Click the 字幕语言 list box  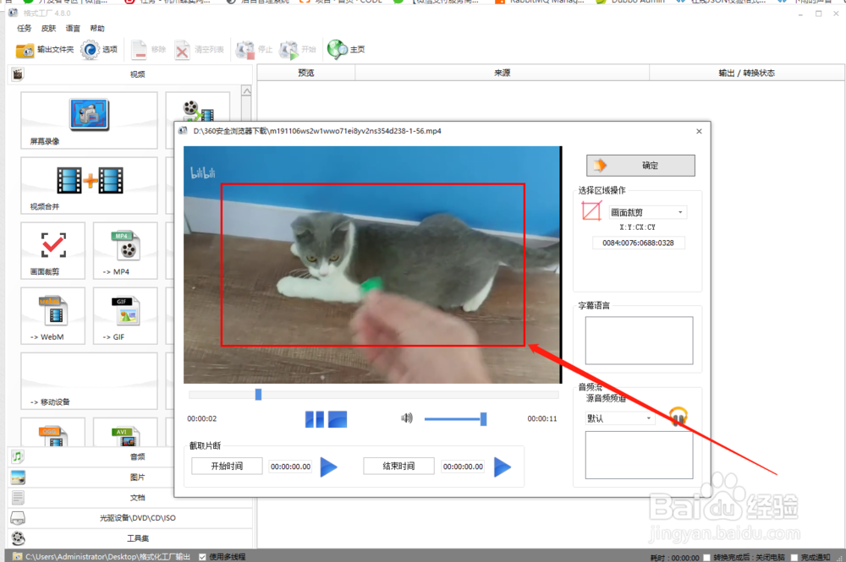click(x=639, y=341)
